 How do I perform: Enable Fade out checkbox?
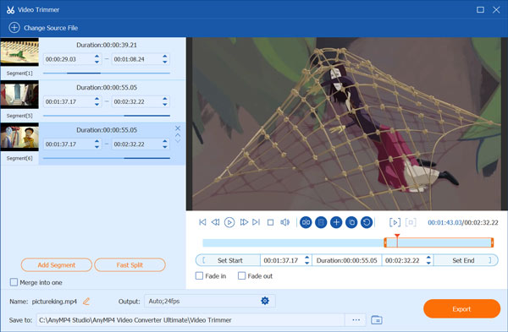(241, 275)
